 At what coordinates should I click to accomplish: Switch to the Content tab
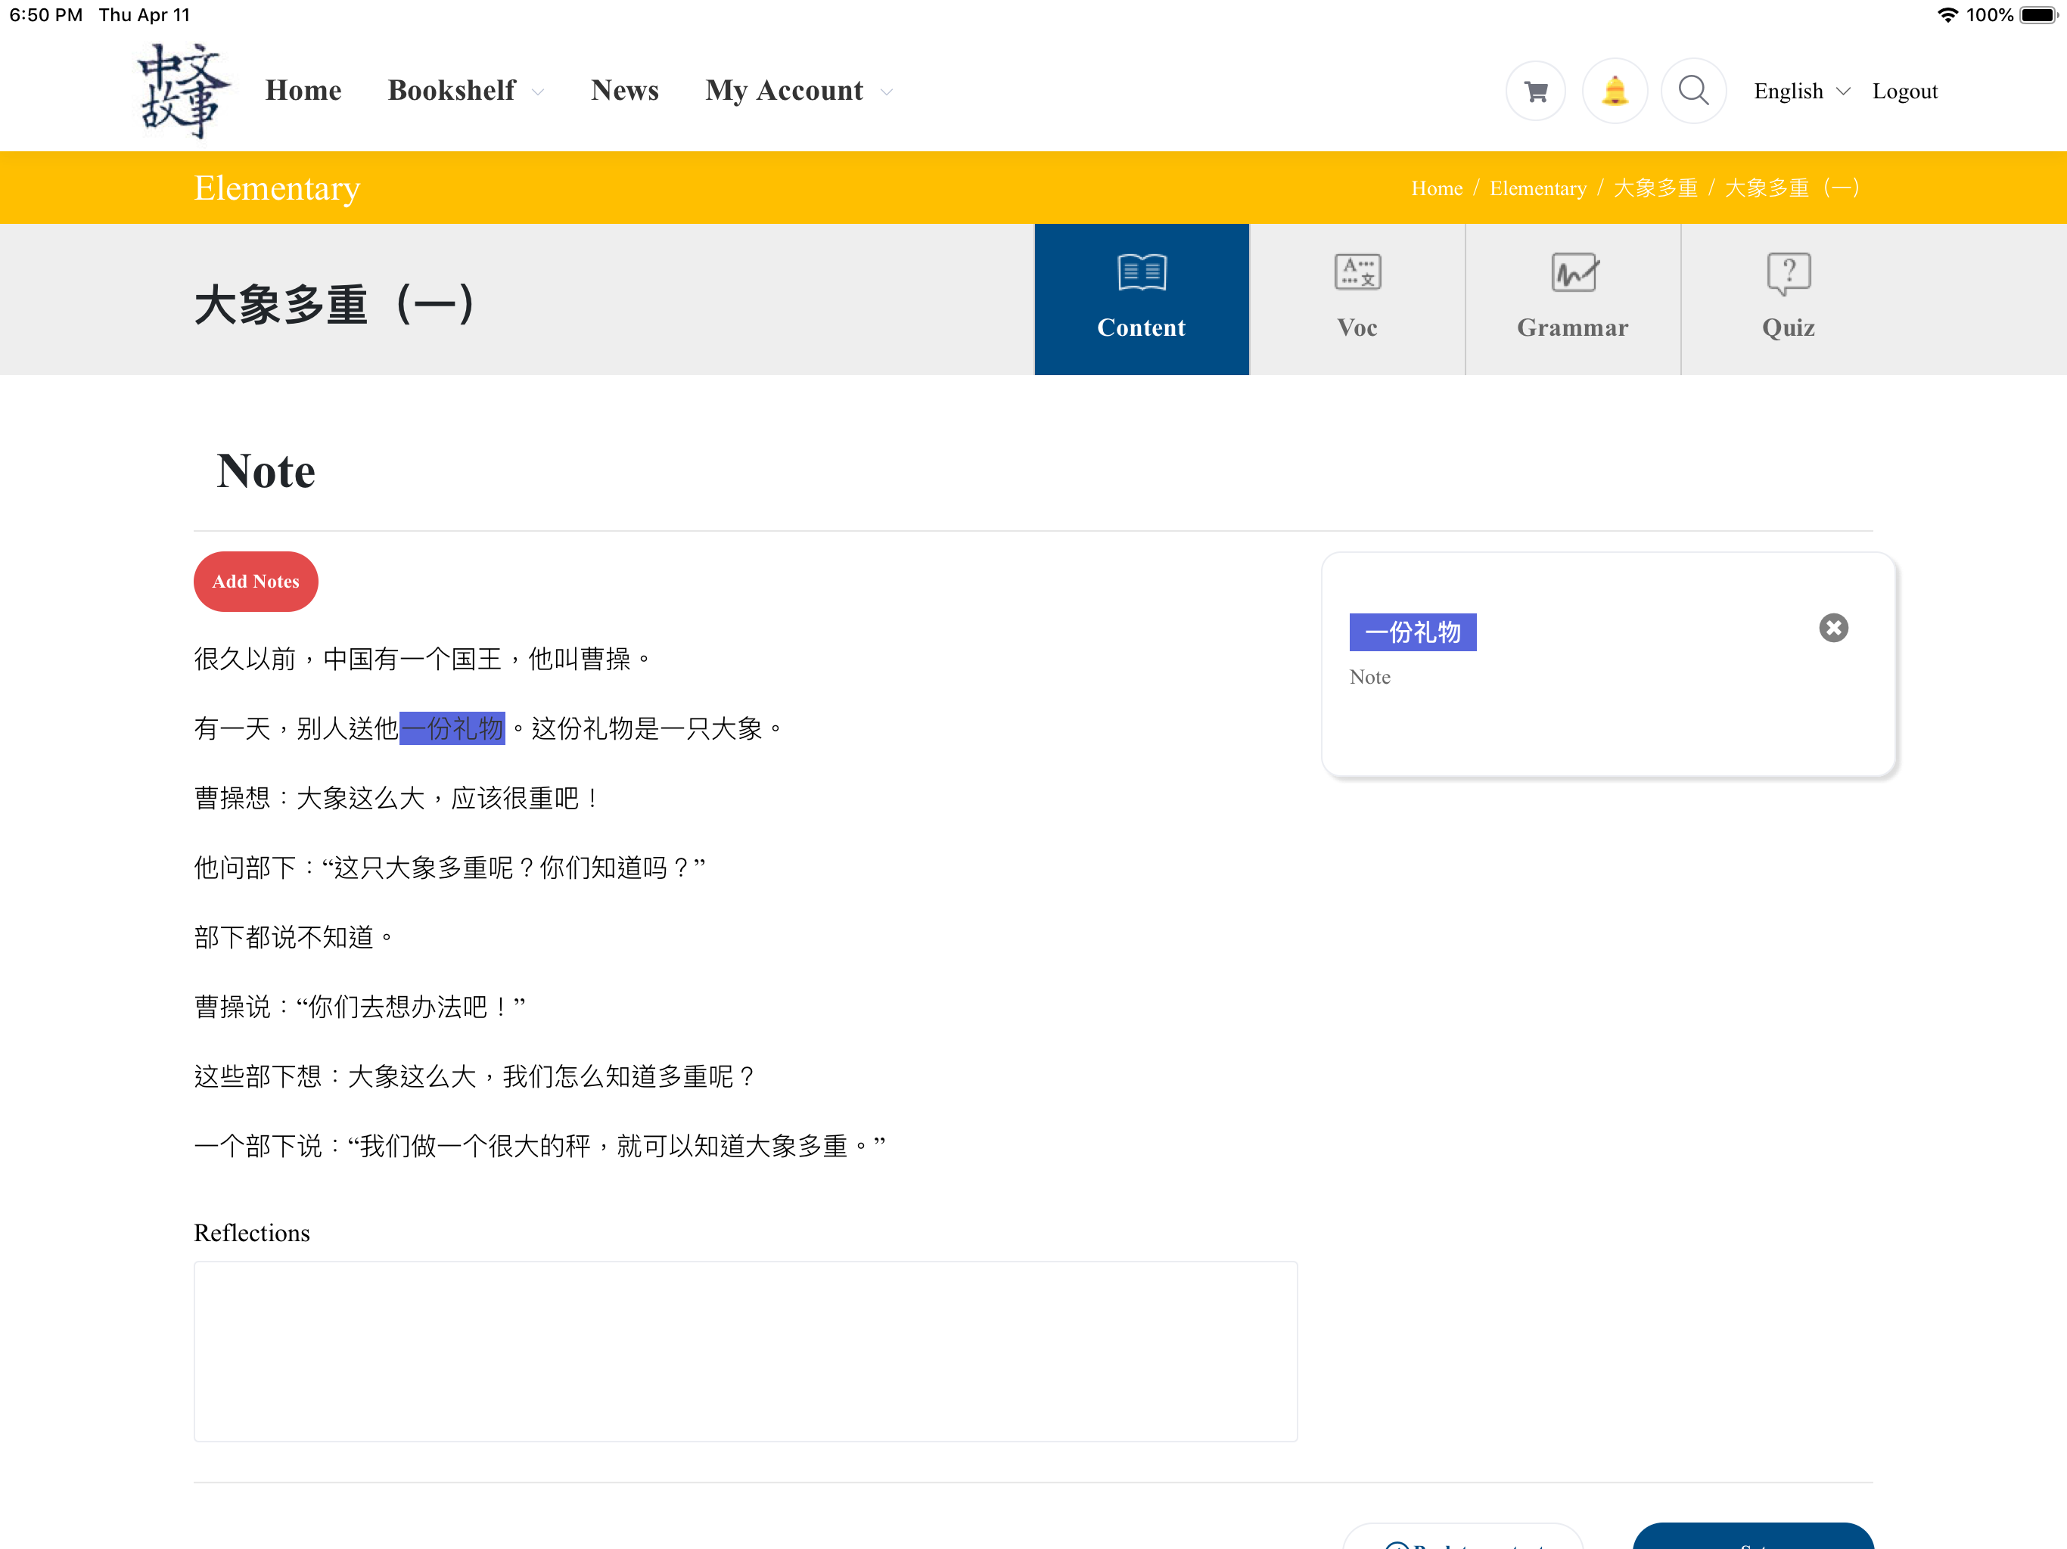click(x=1141, y=299)
